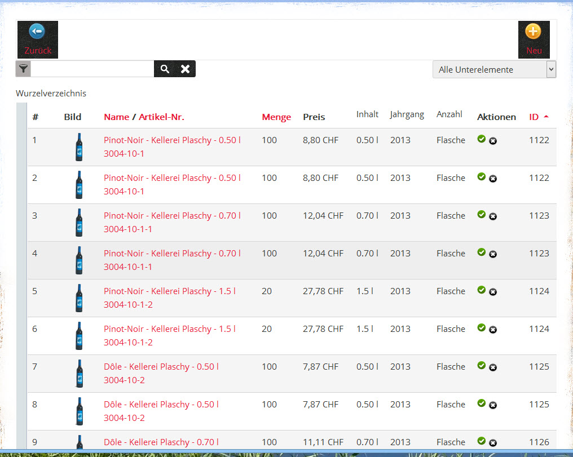Open Pinot-Noir 0.70 l link in row 4
The width and height of the screenshot is (573, 457).
coord(172,254)
